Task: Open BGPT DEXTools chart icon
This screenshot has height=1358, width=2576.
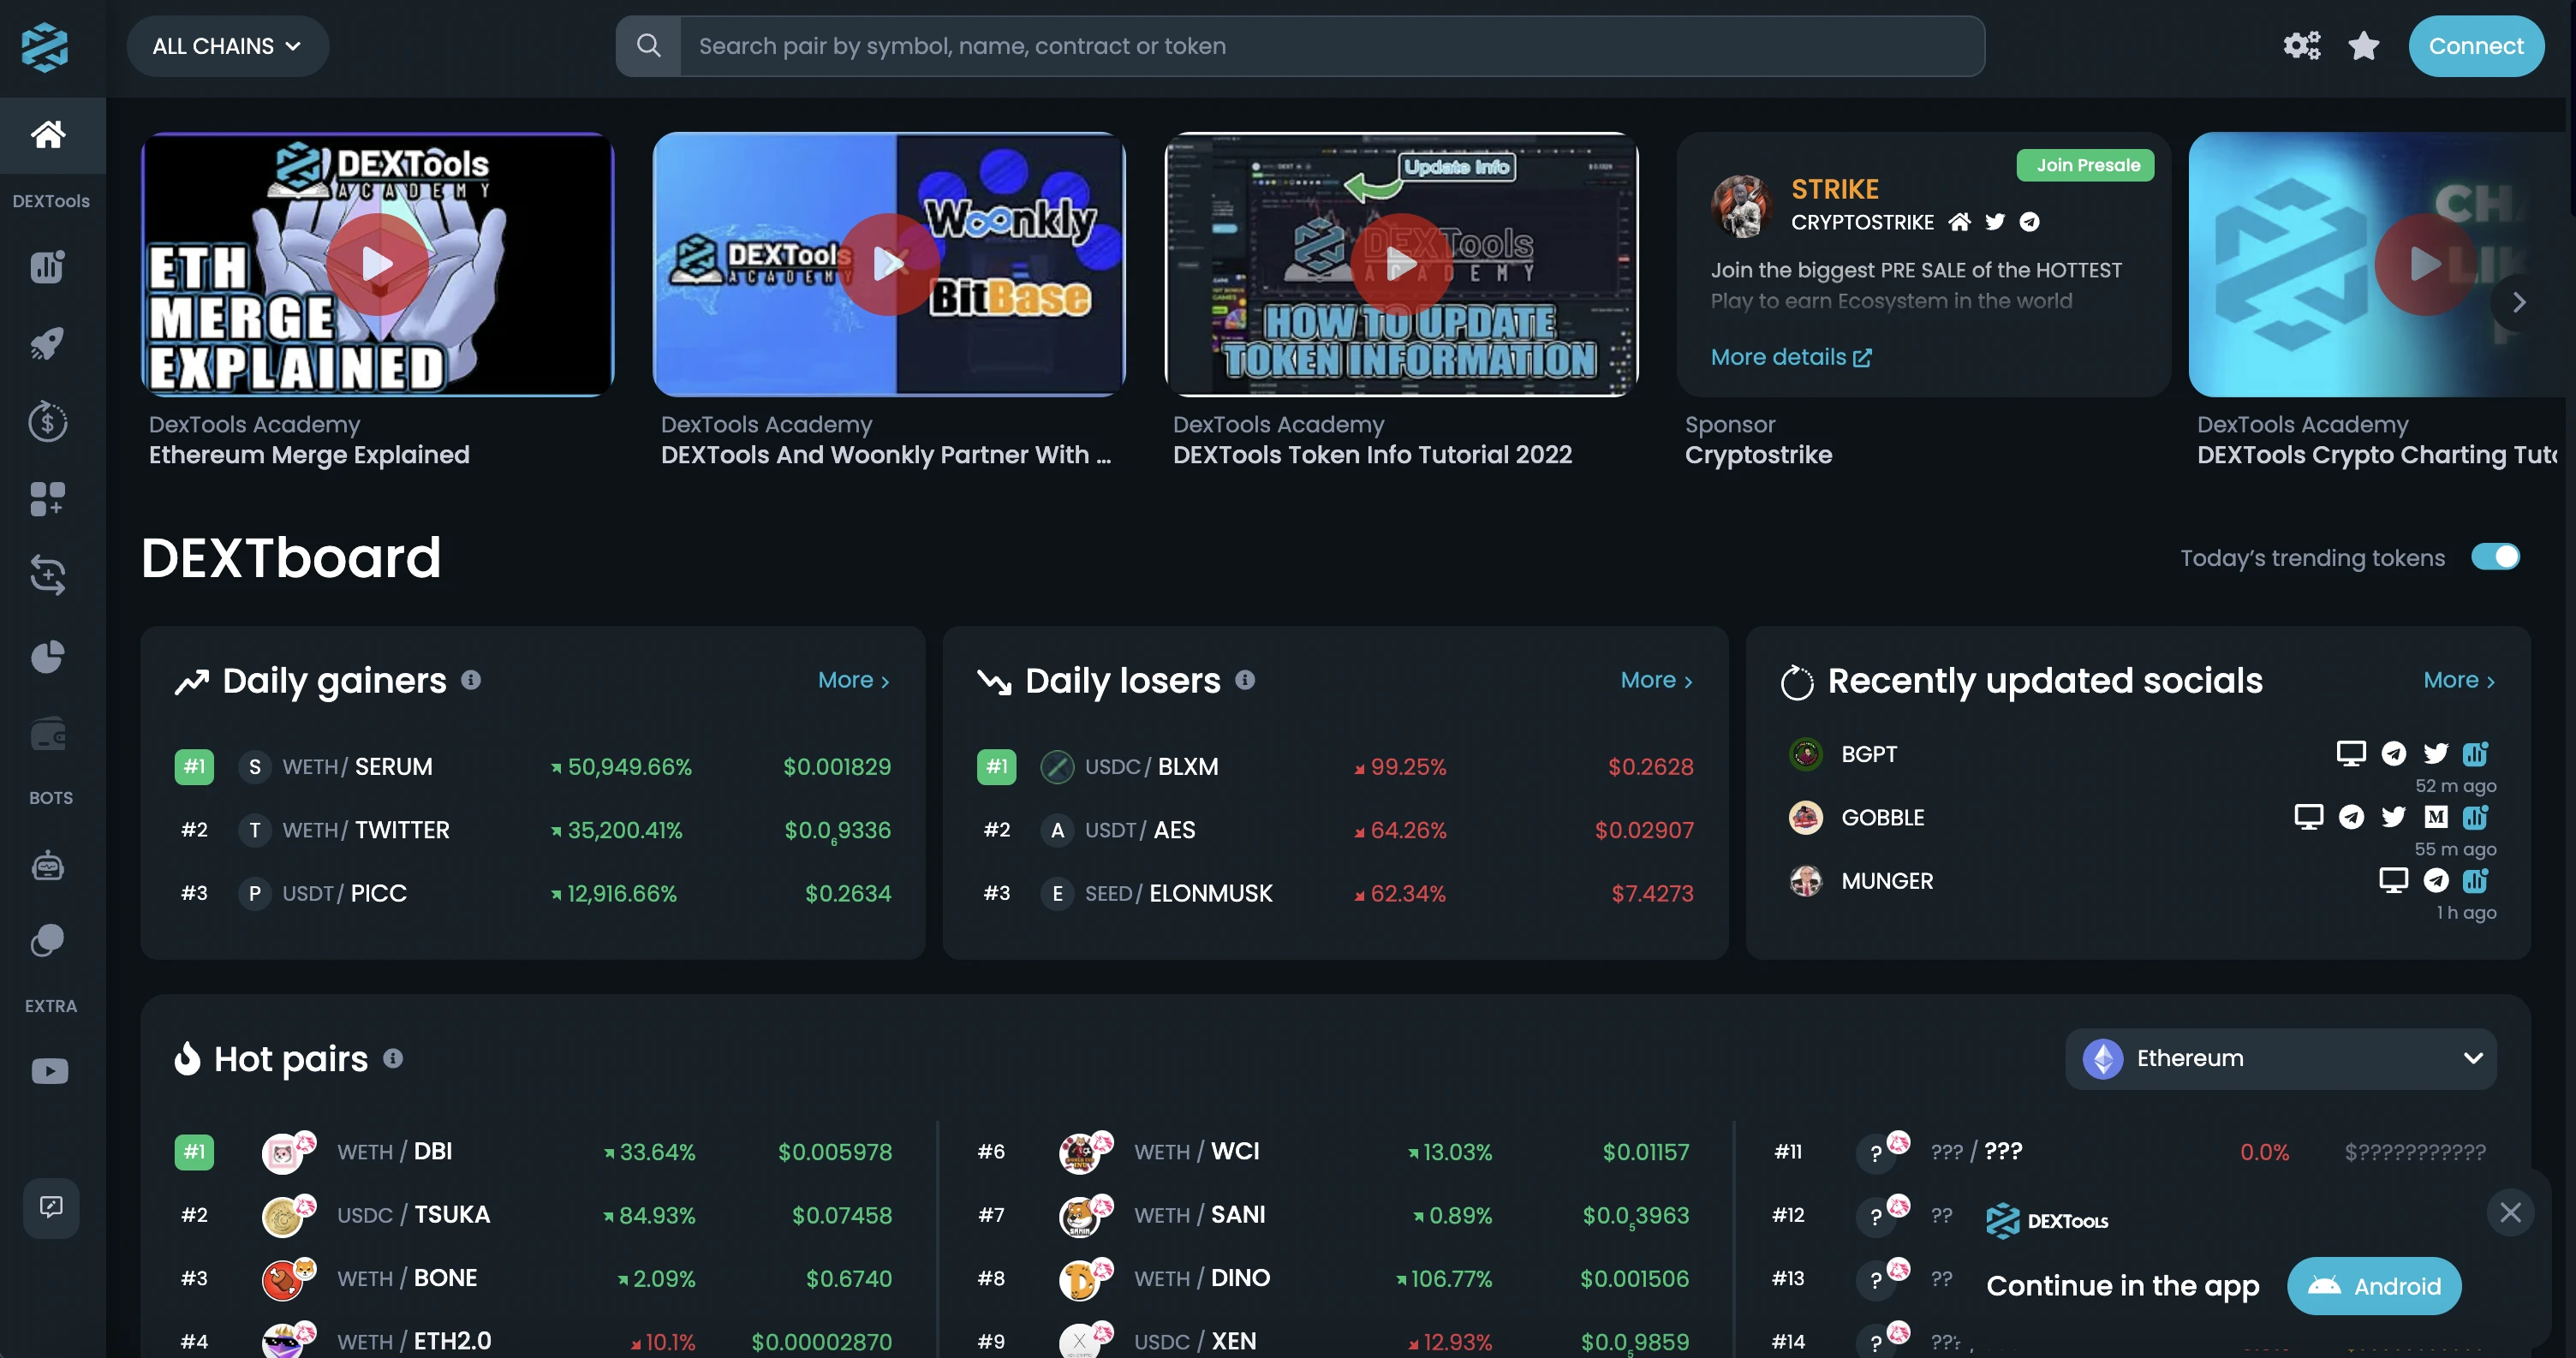Action: coord(2476,753)
